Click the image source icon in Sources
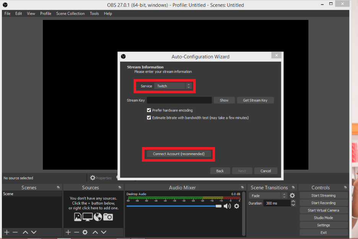Image resolution: width=358 pixels, height=239 pixels. [78, 217]
